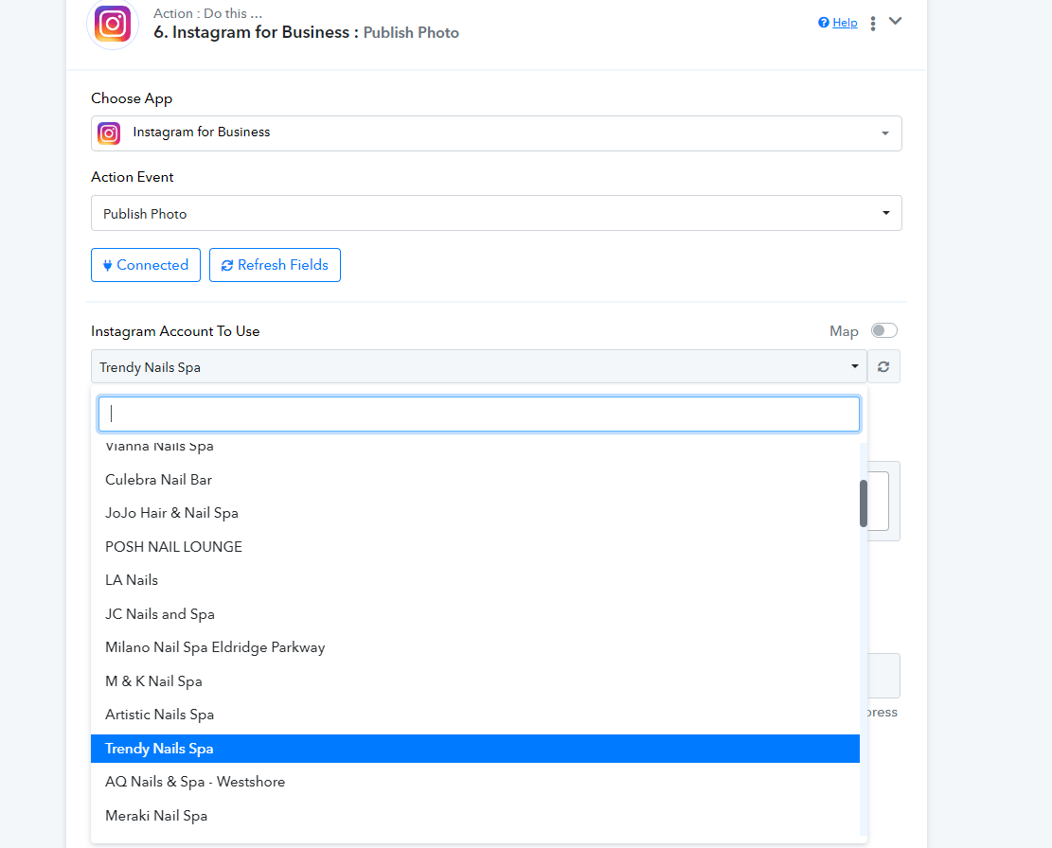Click the Refresh Fields button
The height and width of the screenshot is (848, 1052).
tap(276, 265)
